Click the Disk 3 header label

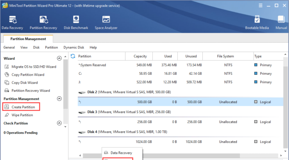pos(129,112)
